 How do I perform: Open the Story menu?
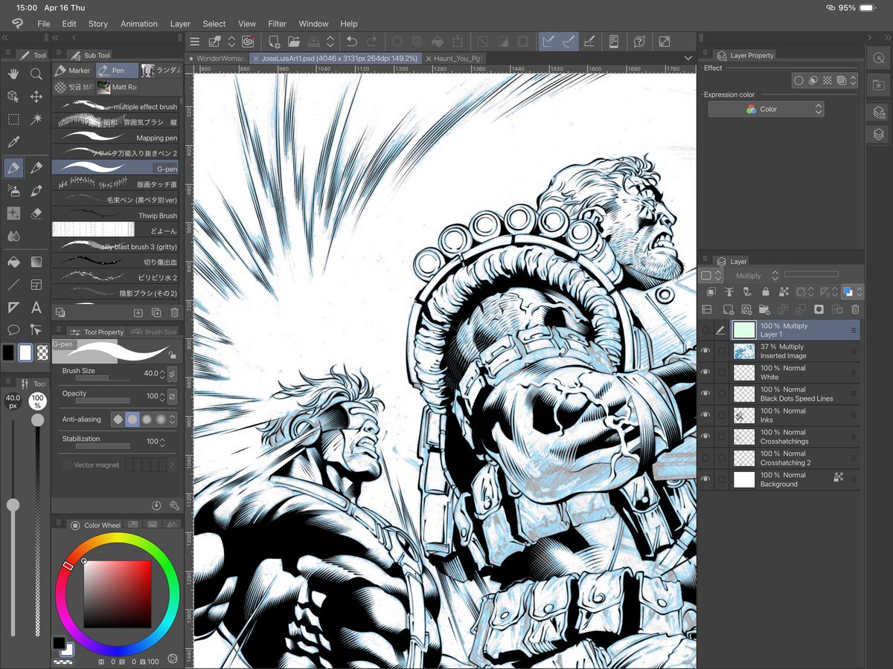tap(98, 24)
